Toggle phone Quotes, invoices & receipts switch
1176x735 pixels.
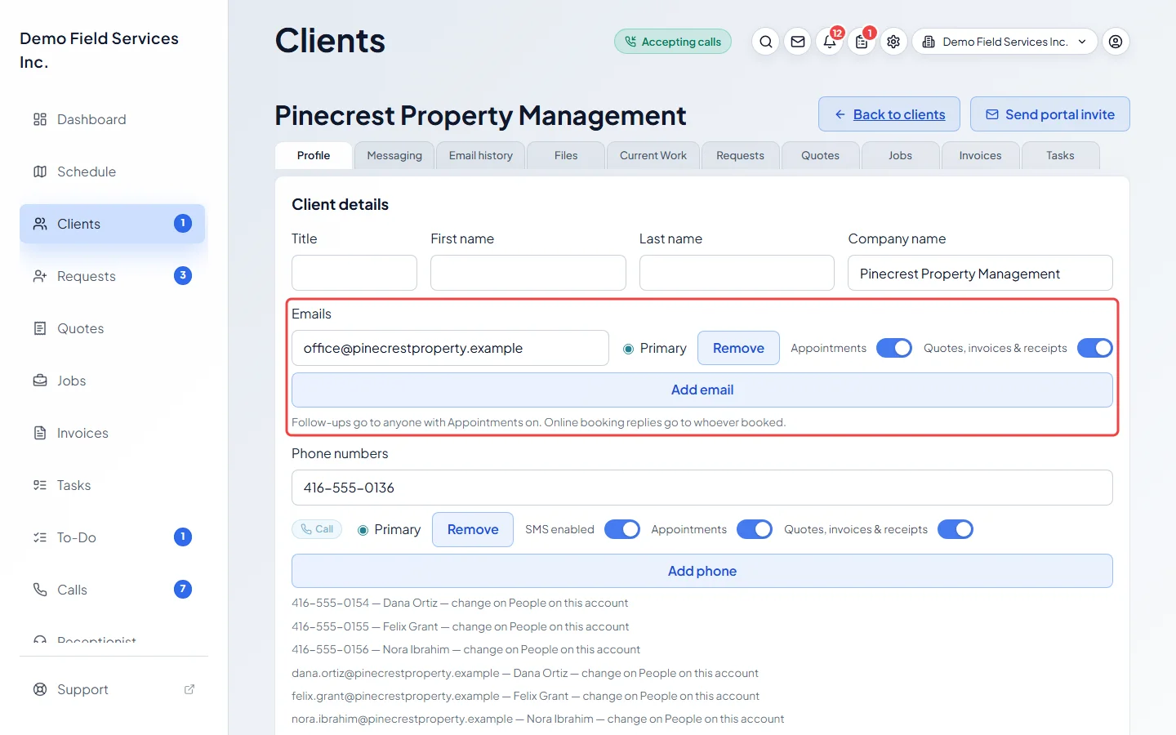click(955, 529)
